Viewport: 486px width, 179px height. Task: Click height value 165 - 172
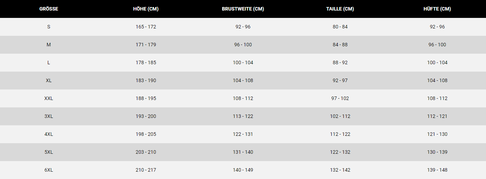(x=146, y=27)
